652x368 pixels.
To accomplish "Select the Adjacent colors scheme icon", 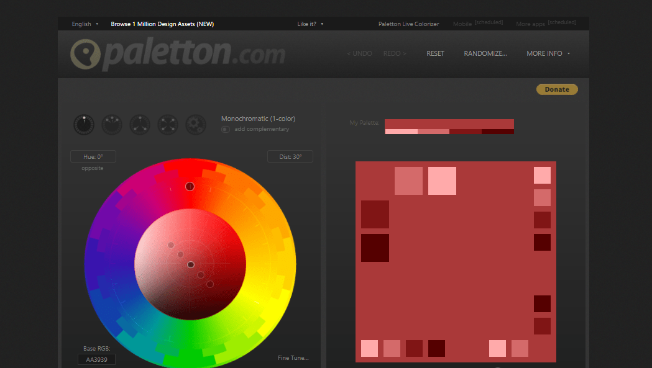I will [x=112, y=125].
